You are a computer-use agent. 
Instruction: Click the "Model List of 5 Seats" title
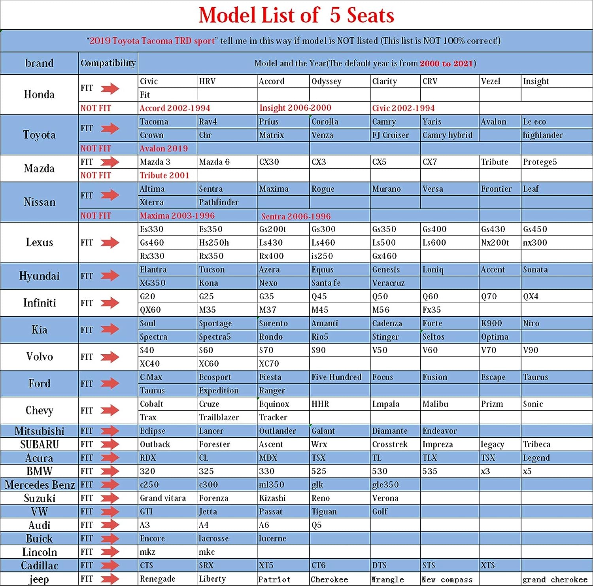coord(296,15)
